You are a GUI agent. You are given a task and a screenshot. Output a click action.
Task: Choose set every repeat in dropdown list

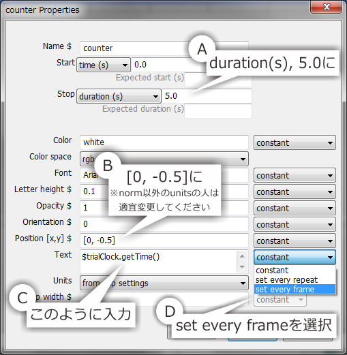(295, 280)
